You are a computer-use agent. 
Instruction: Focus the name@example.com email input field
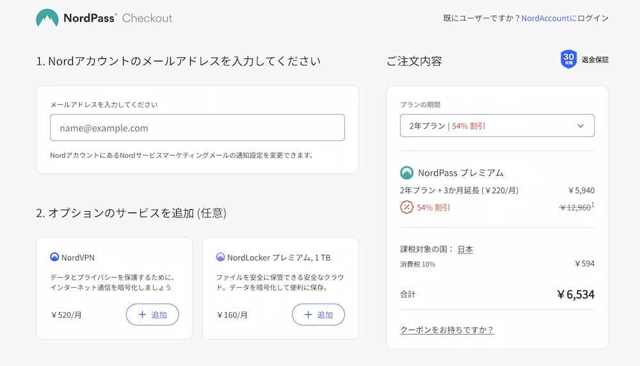(197, 128)
